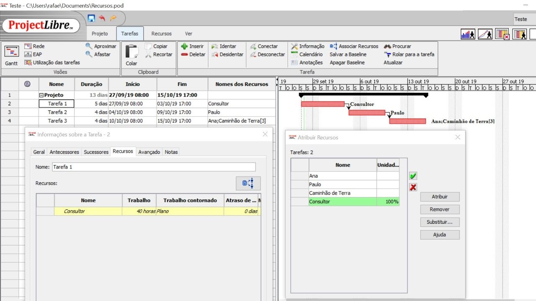This screenshot has height=301, width=536.
Task: Click the red X in Atribuir Recursos
Action: (413, 187)
